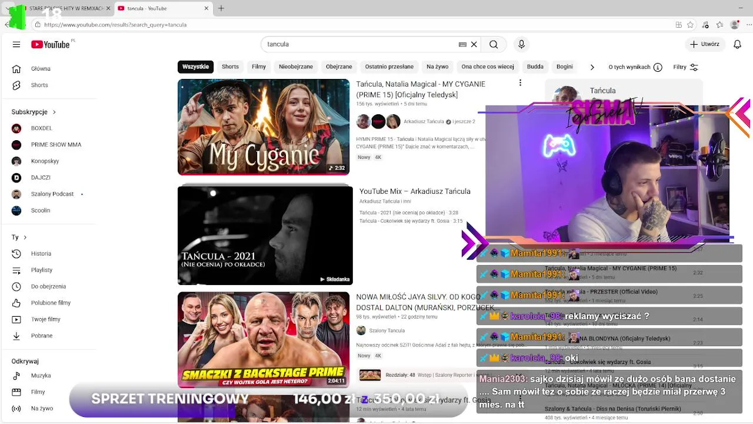Open Tańcula - Cokolwiek się wydarzy entry
Image resolution: width=753 pixels, height=424 pixels.
(411, 221)
